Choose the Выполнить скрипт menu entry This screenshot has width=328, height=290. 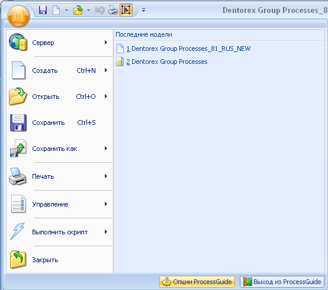coord(60,232)
